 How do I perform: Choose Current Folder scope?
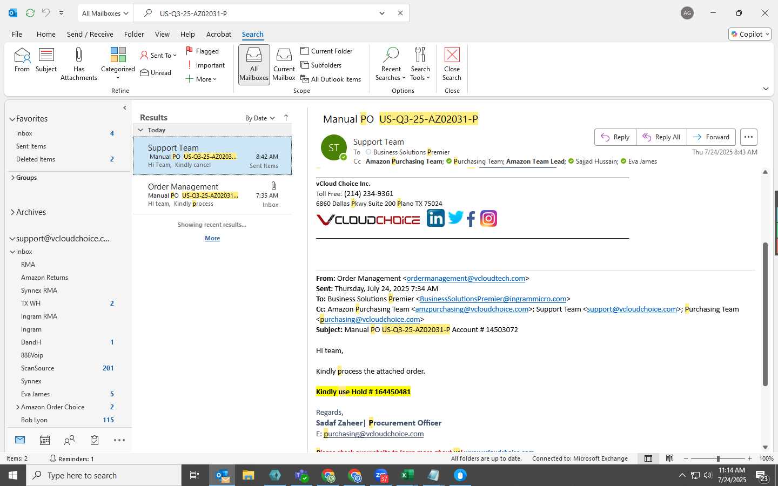(326, 51)
